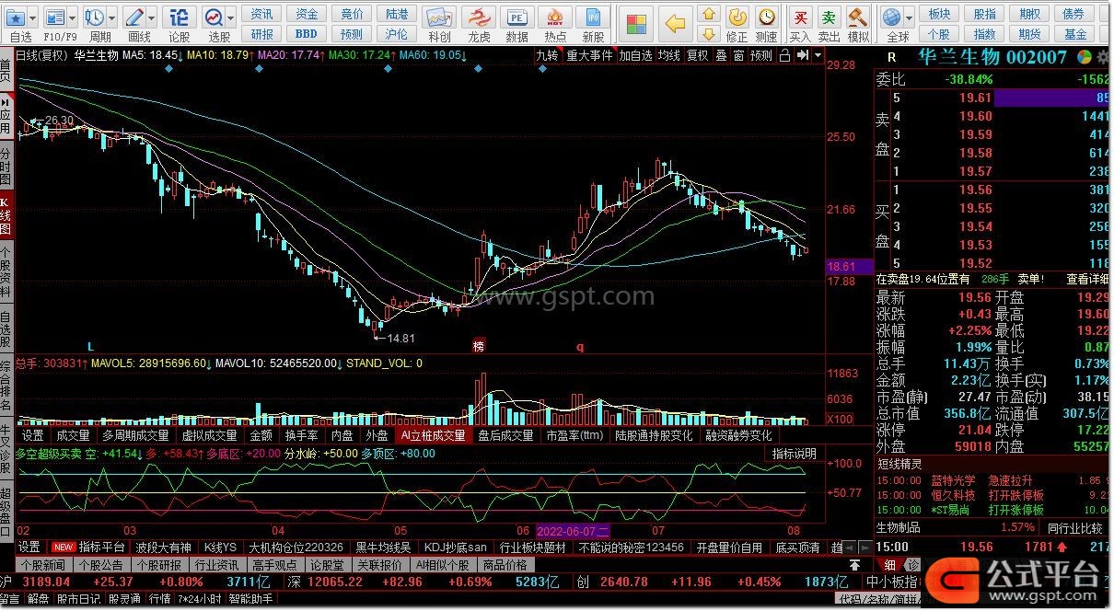The width and height of the screenshot is (1114, 611).
Task: Expand the 全球 globe dropdown arrow
Action: pos(909,17)
